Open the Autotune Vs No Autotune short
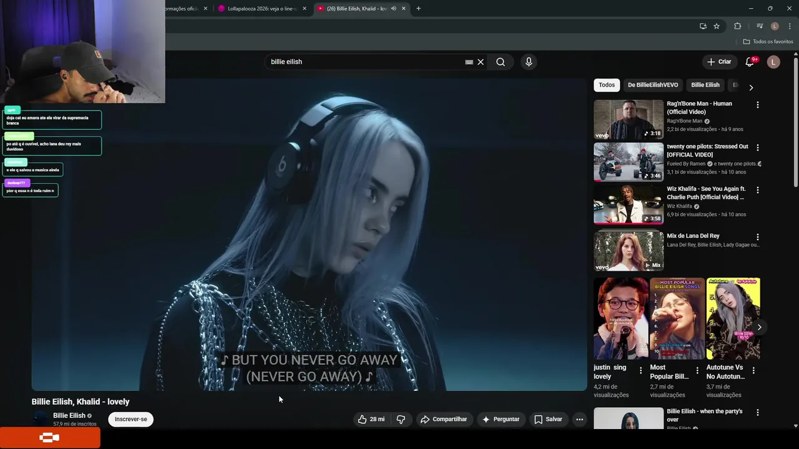 tap(733, 319)
